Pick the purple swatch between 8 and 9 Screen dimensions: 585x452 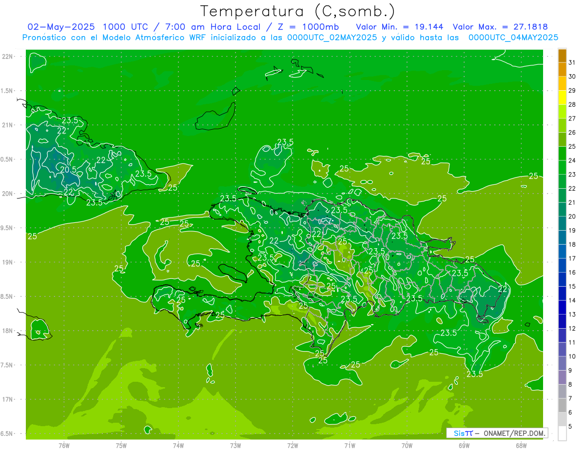click(x=562, y=377)
